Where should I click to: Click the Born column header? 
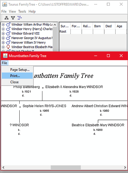[98, 26]
